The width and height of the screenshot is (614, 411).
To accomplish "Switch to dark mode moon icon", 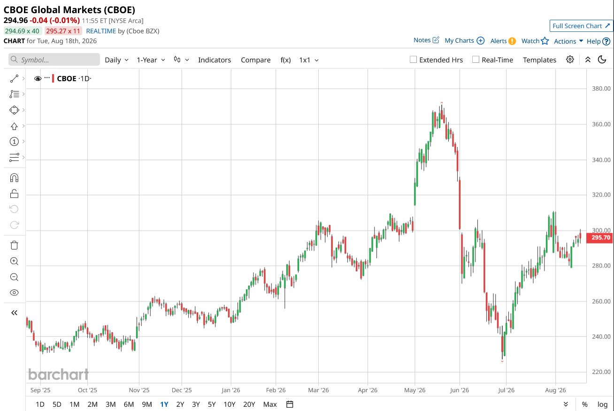I will [602, 60].
